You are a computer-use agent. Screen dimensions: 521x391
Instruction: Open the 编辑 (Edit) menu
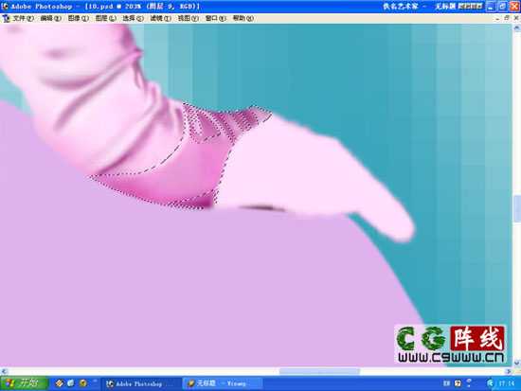[50, 19]
